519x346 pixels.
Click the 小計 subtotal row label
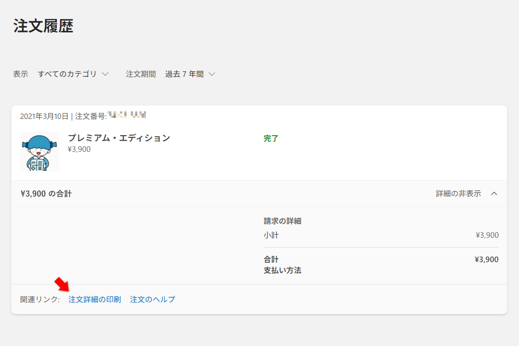(271, 235)
